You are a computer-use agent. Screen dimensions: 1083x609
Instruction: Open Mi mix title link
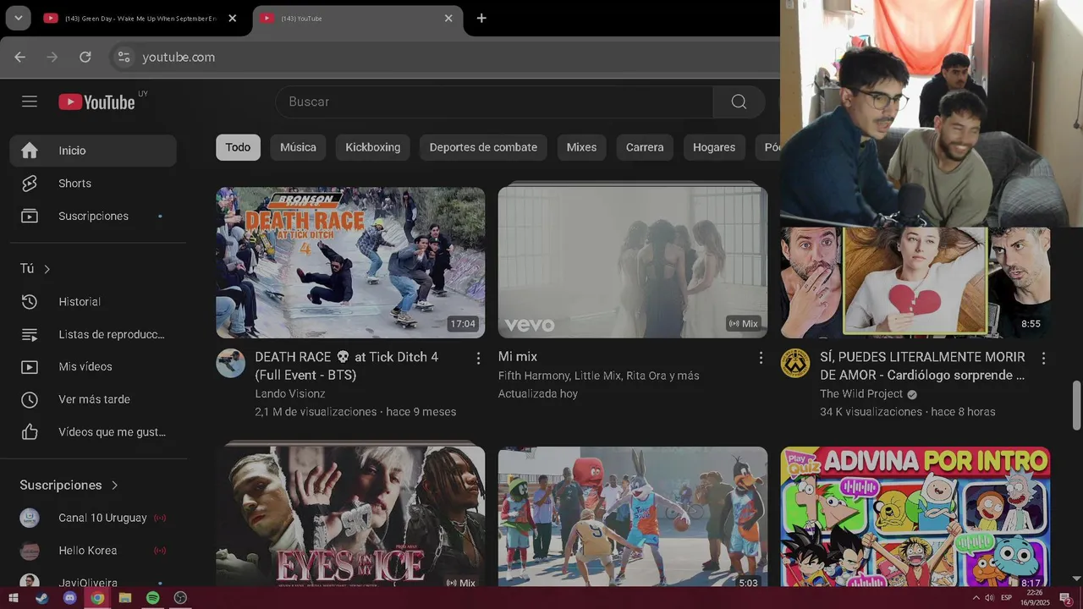[x=518, y=357]
